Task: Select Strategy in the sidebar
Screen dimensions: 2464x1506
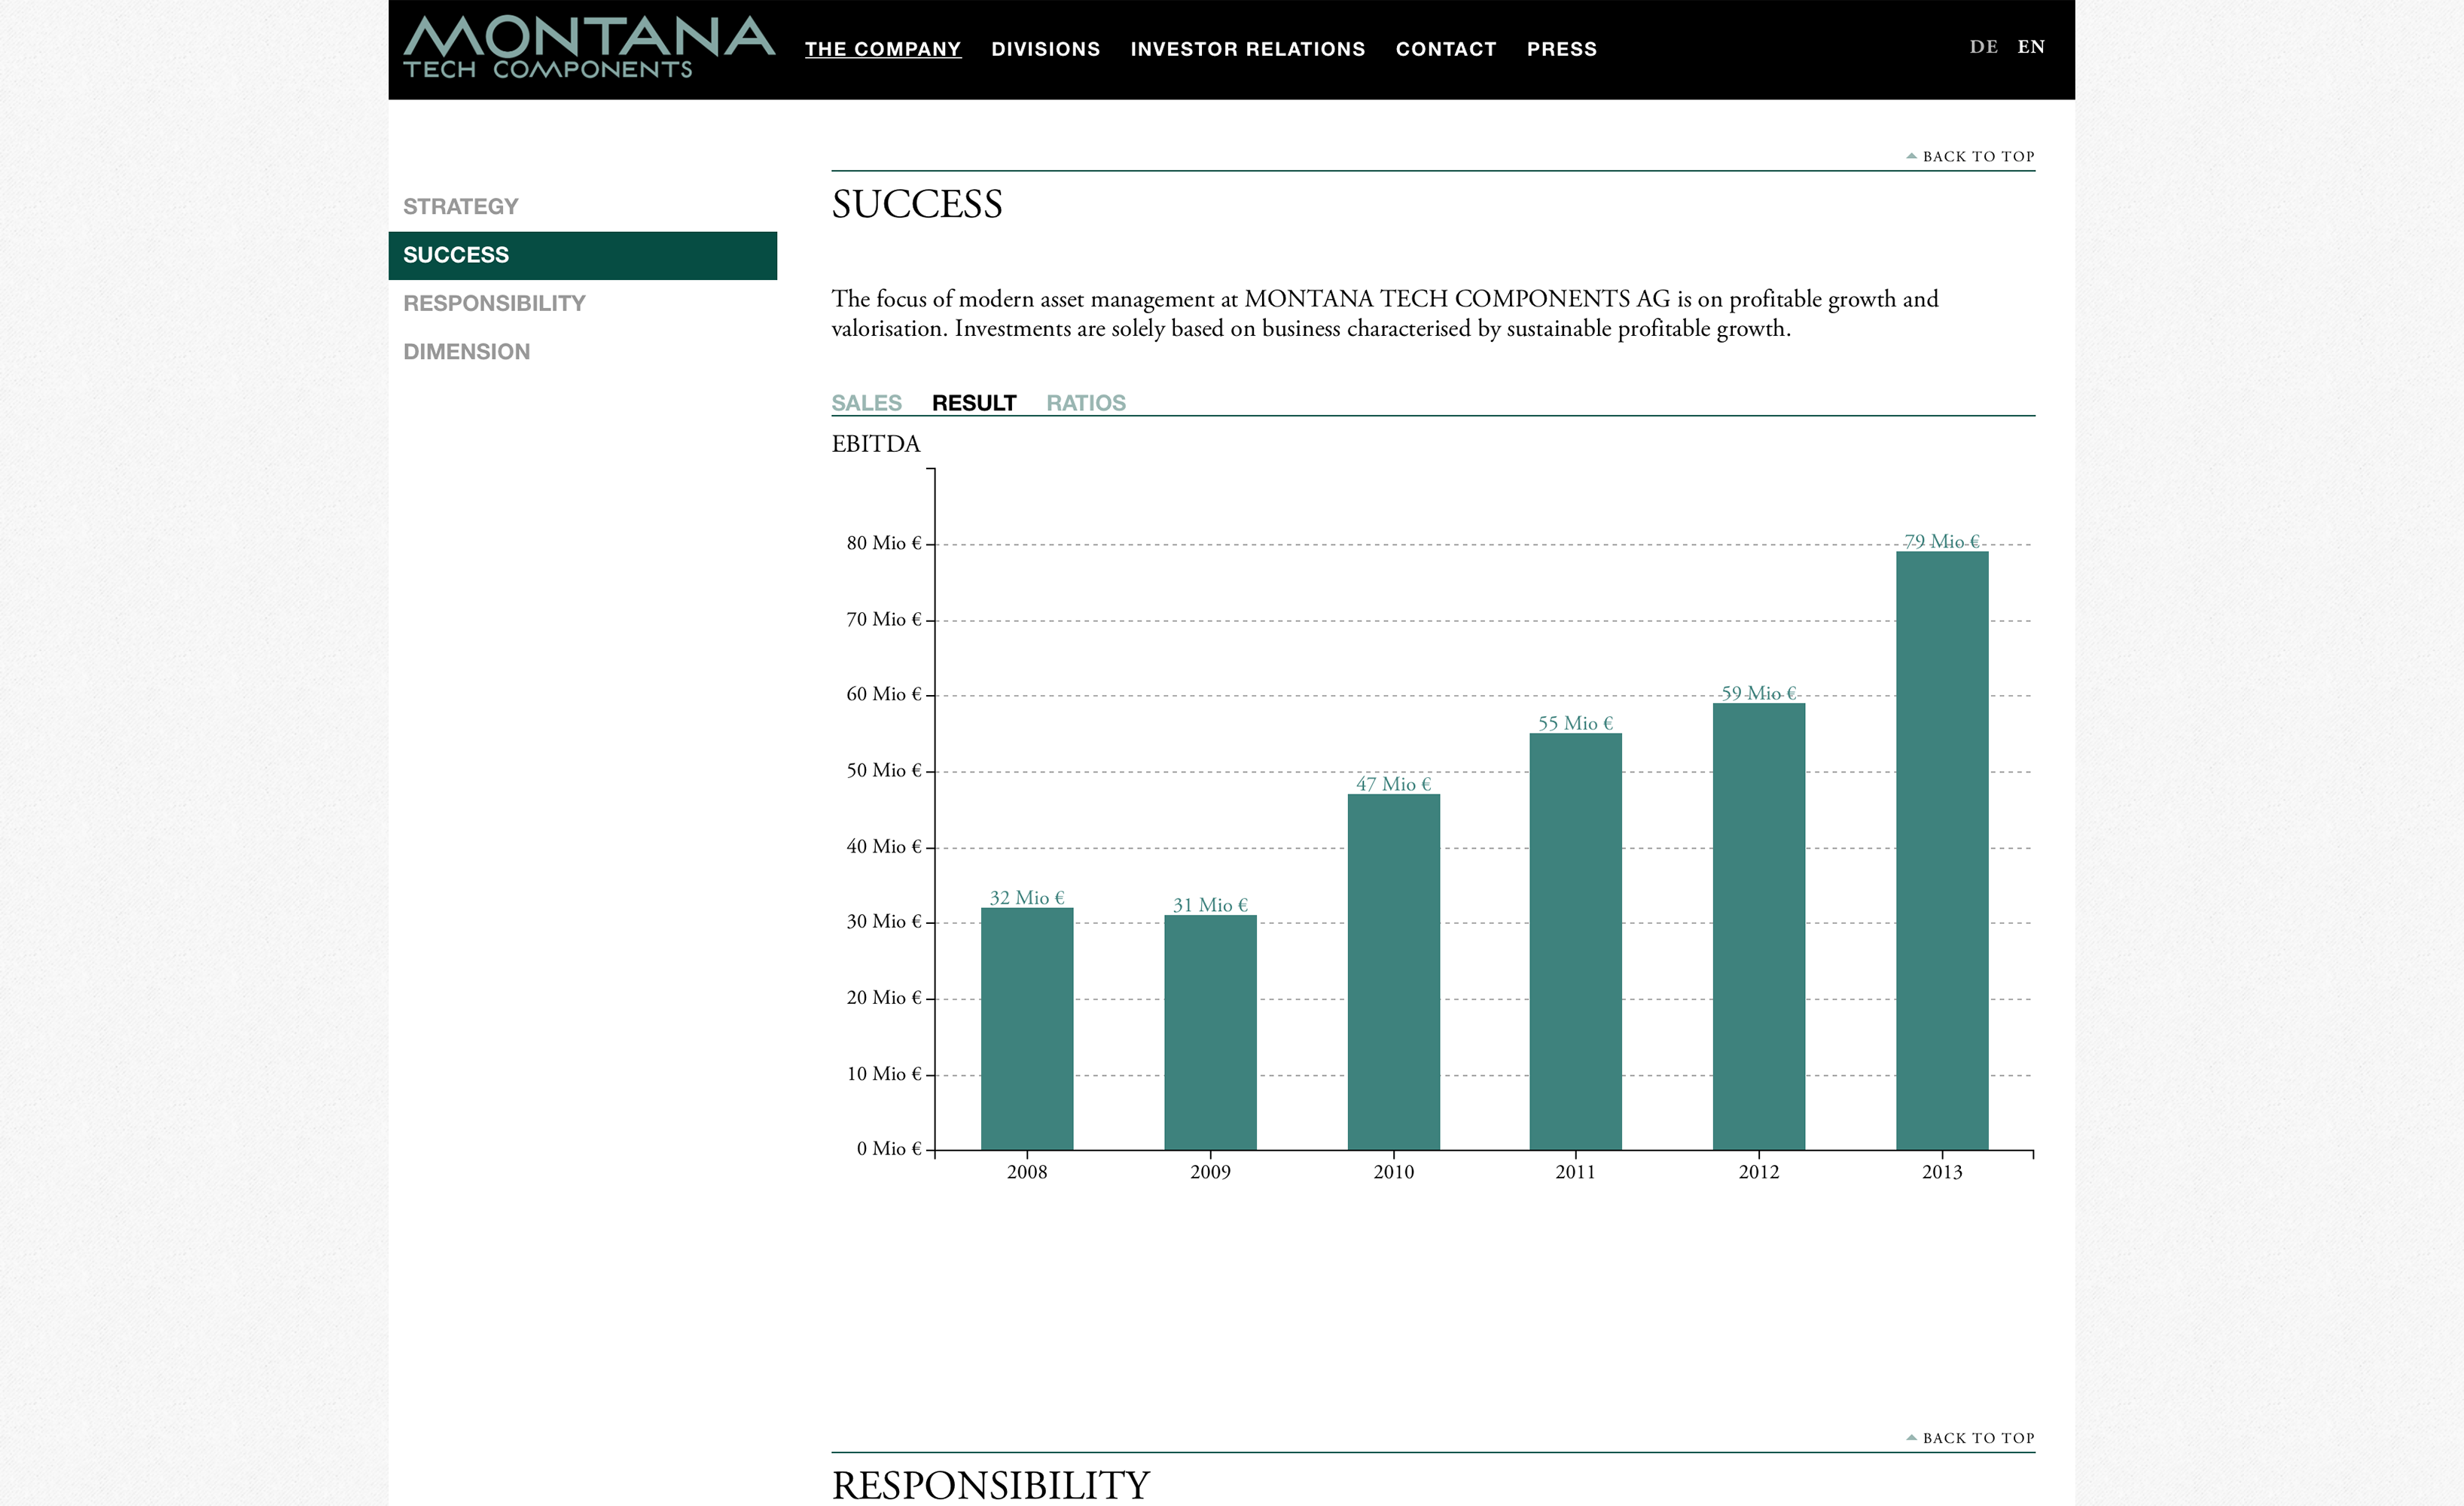Action: 460,207
